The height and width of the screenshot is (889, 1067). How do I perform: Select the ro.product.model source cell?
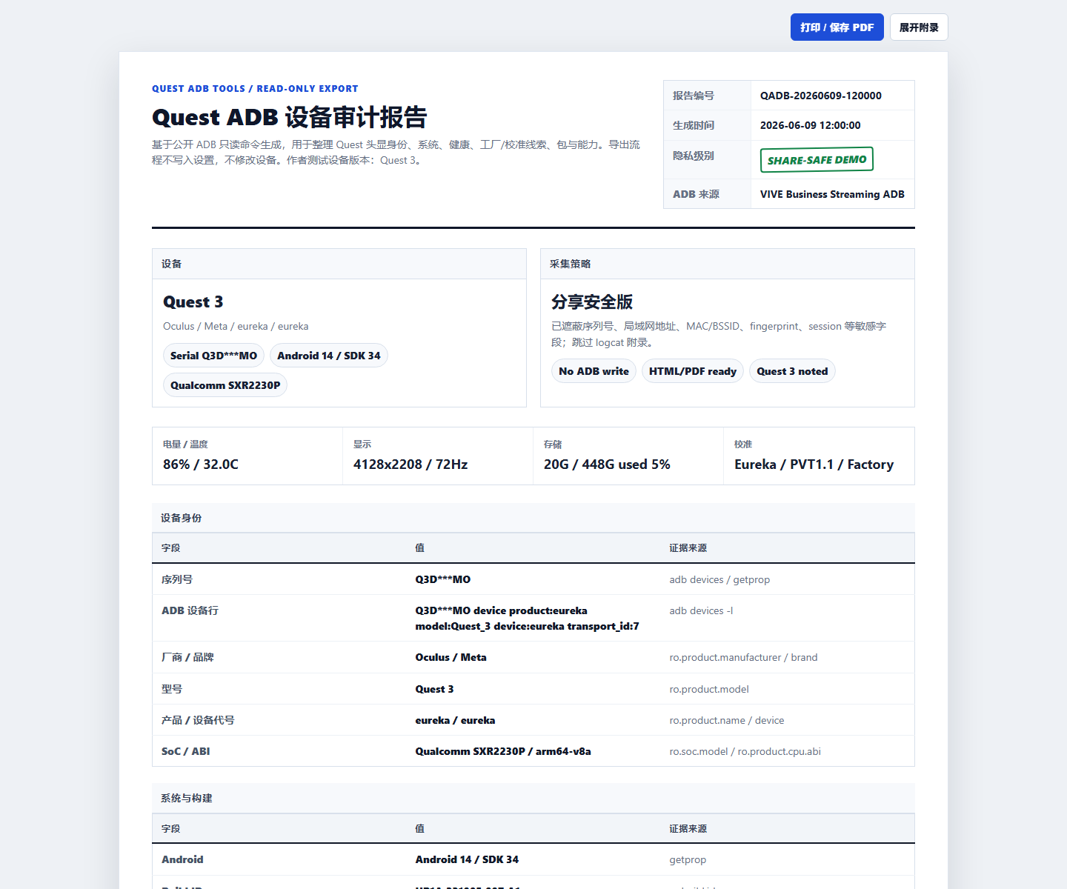709,689
